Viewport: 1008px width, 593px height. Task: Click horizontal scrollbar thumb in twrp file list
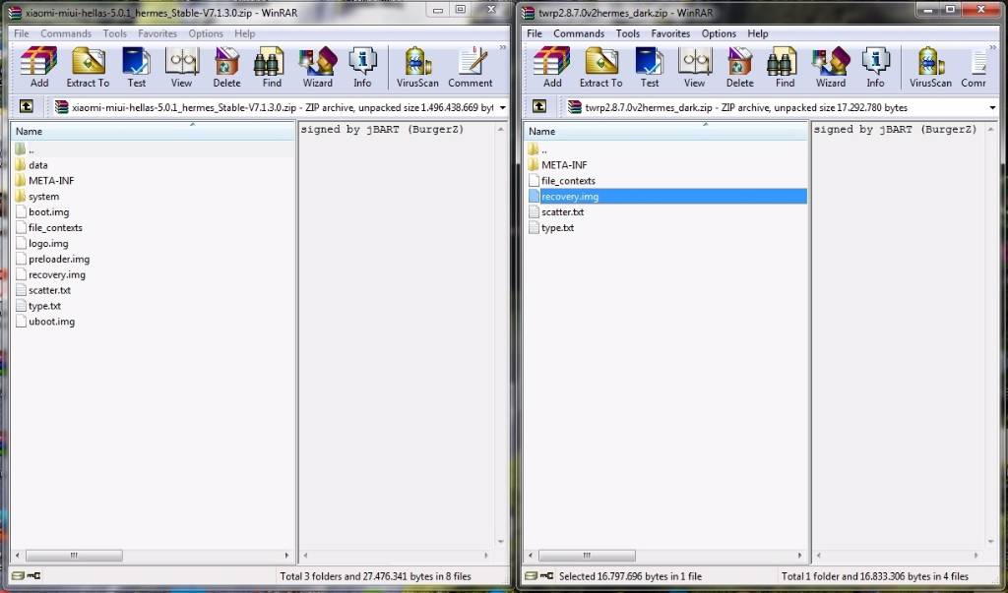pos(587,555)
